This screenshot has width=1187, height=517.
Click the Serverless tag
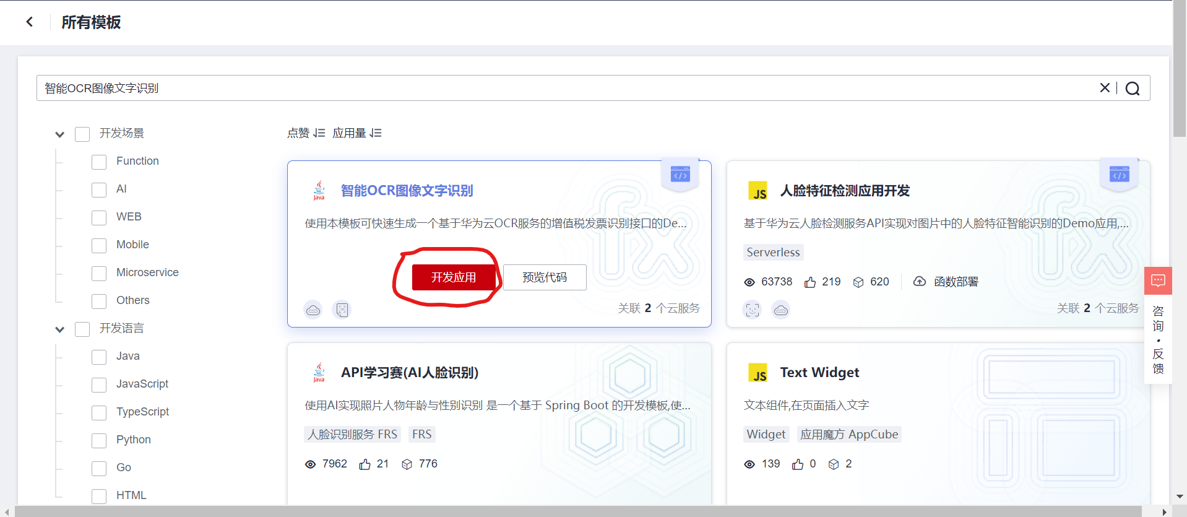pyautogui.click(x=773, y=253)
